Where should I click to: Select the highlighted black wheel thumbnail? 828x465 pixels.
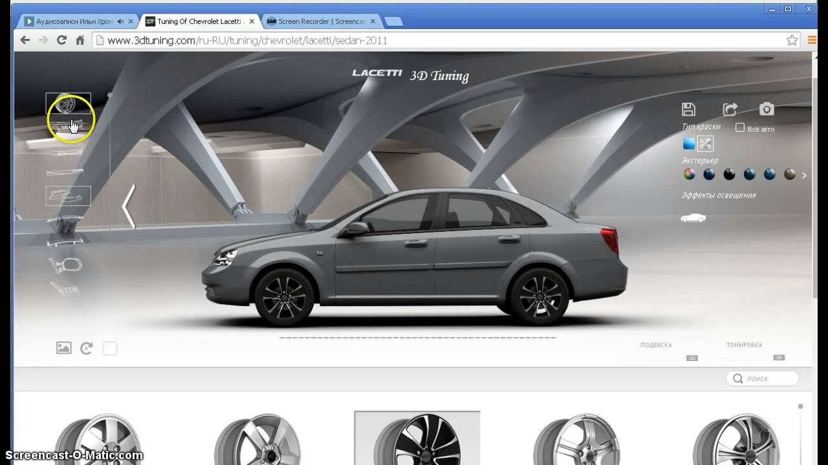(x=417, y=438)
